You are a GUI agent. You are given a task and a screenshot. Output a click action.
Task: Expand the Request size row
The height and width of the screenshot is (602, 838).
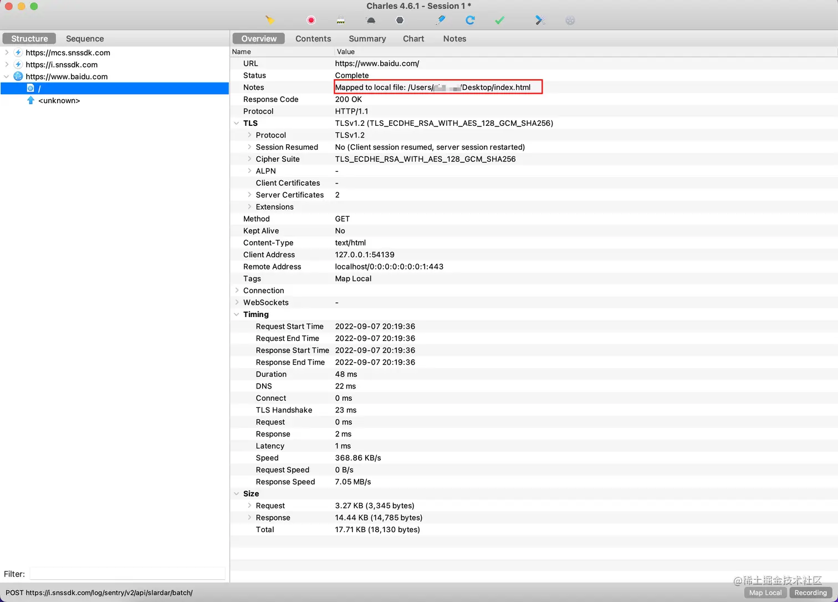(x=249, y=506)
